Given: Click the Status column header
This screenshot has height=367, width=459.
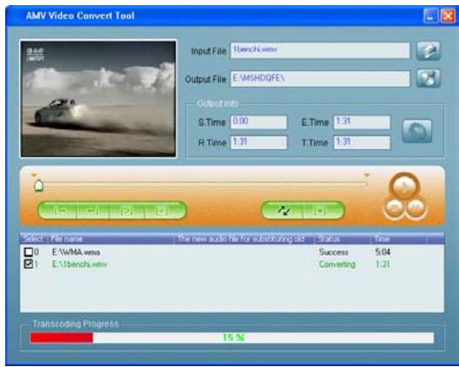Looking at the screenshot, I should [343, 239].
